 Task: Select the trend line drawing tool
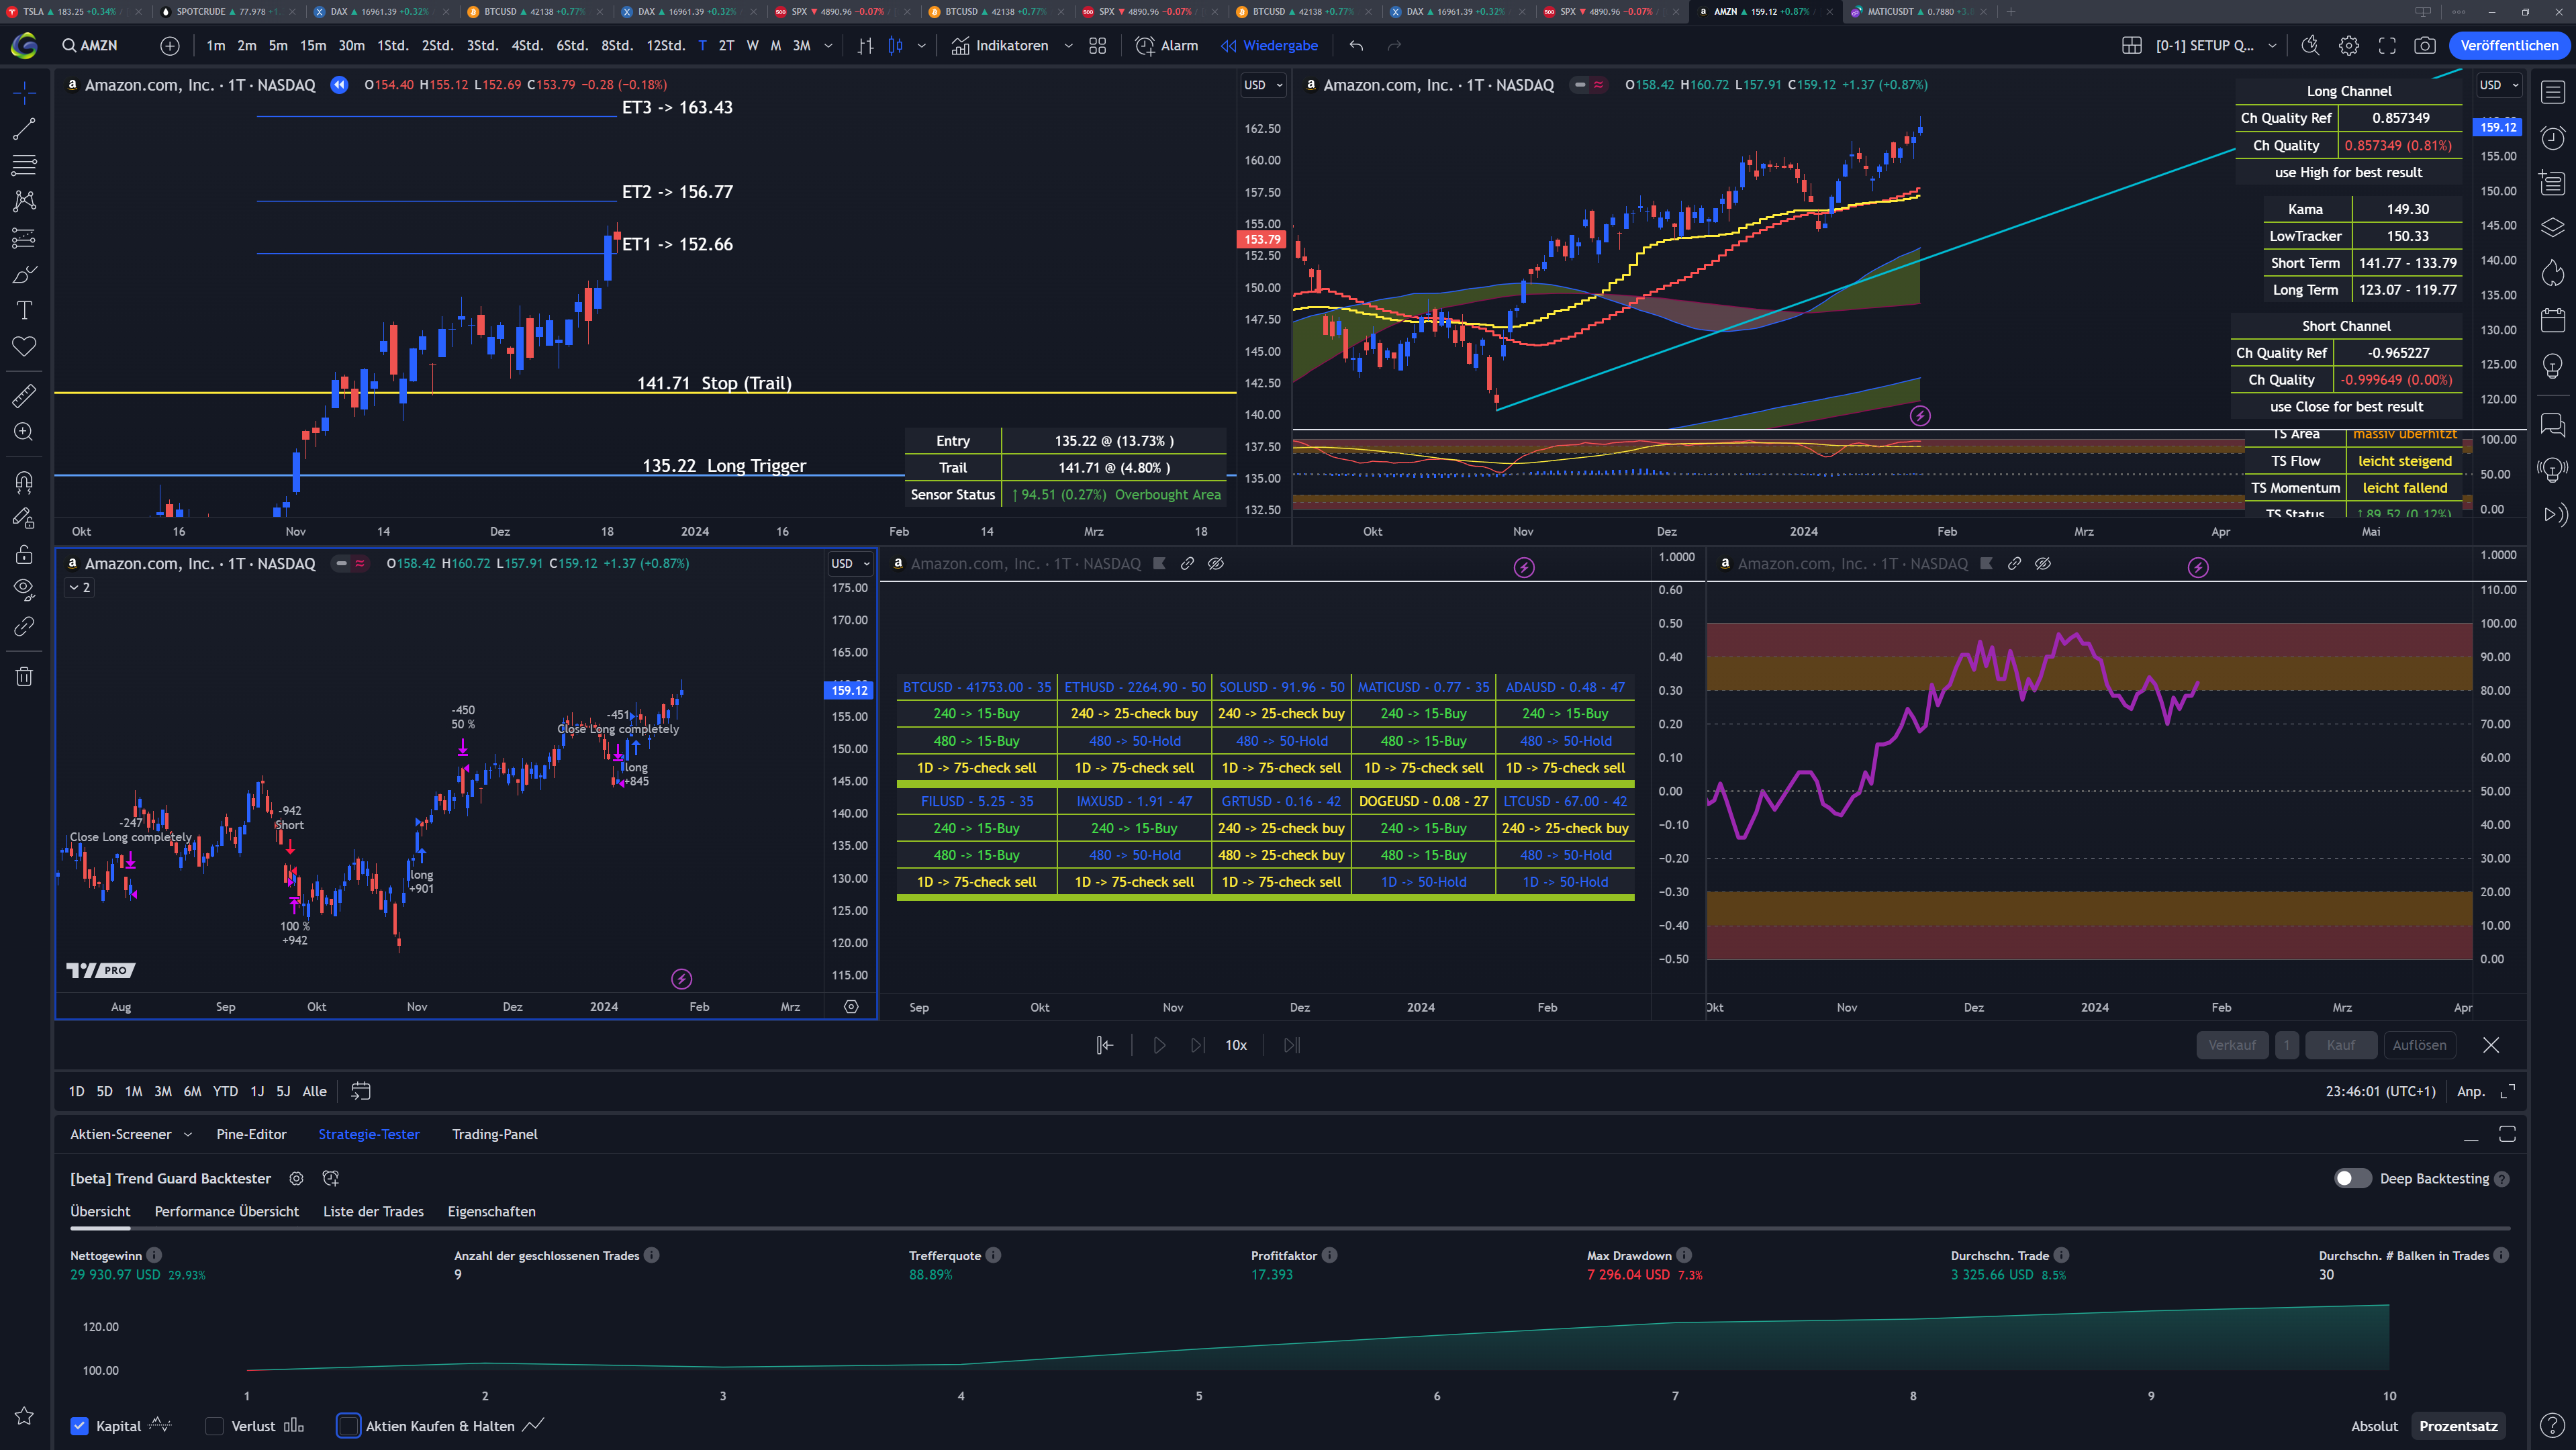click(x=24, y=129)
